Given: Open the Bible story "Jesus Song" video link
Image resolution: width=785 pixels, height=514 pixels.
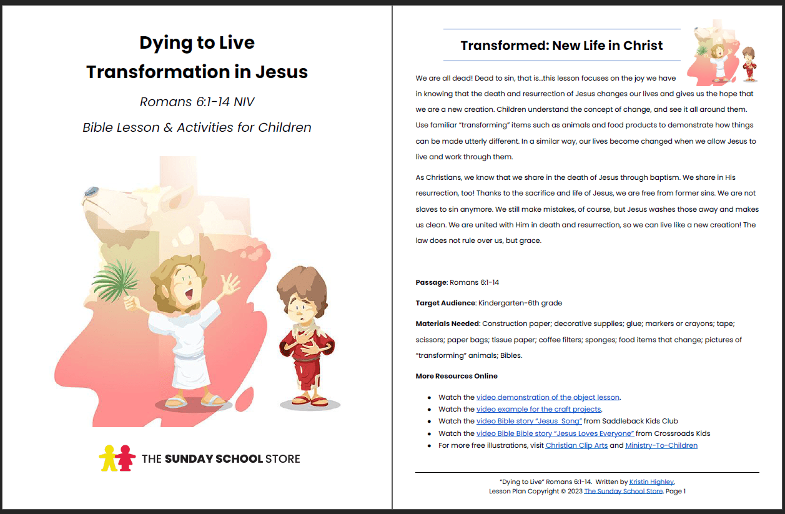Looking at the screenshot, I should 529,421.
